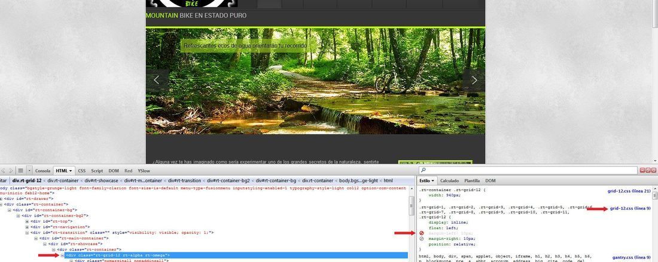The width and height of the screenshot is (658, 262).
Task: Open the DOM main panel tab
Action: pyautogui.click(x=114, y=171)
